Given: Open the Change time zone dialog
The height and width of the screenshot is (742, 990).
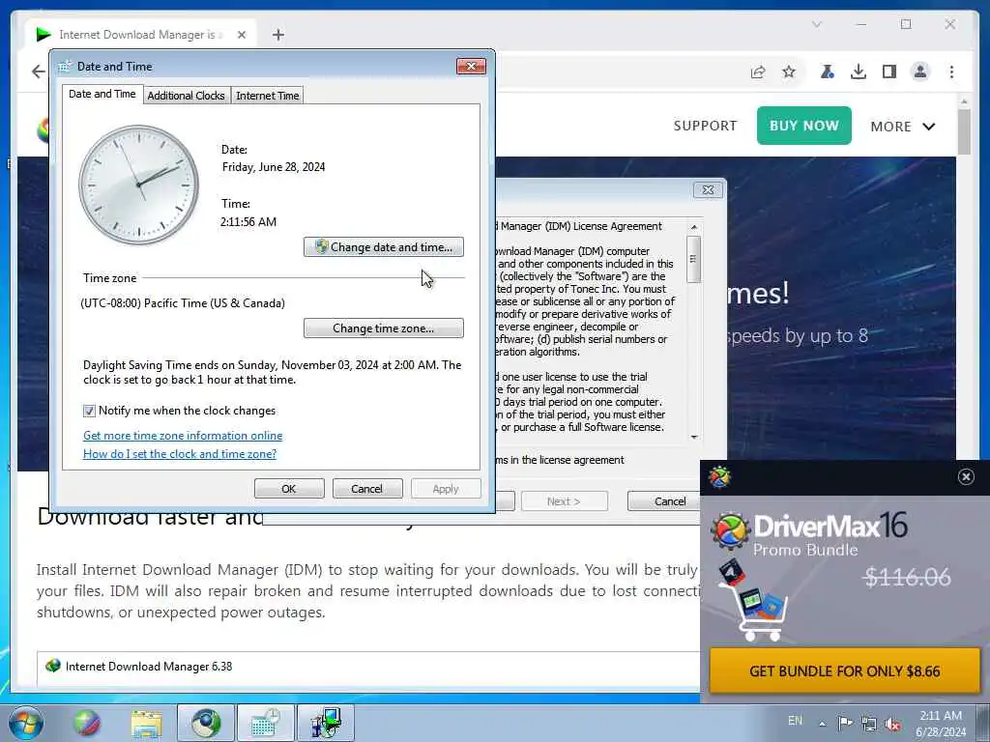Looking at the screenshot, I should click(x=383, y=328).
